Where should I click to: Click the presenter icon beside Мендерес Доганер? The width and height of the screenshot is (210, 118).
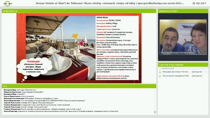coord(160,72)
